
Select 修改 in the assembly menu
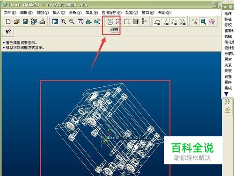[228, 25]
